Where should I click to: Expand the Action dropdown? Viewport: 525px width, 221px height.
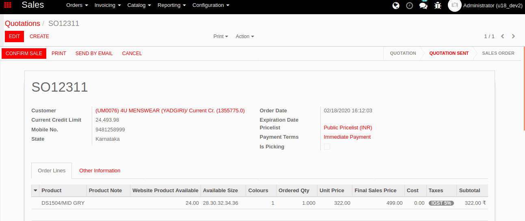(245, 36)
